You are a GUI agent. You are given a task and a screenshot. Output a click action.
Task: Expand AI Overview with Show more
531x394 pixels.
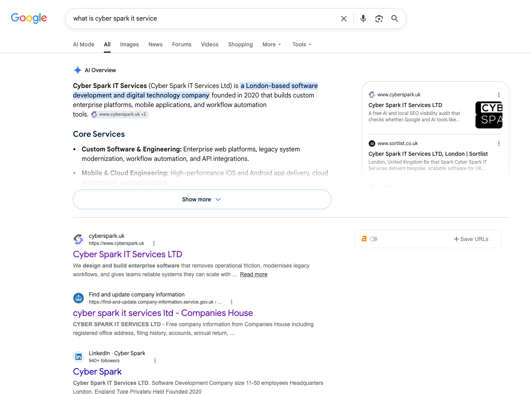202,199
